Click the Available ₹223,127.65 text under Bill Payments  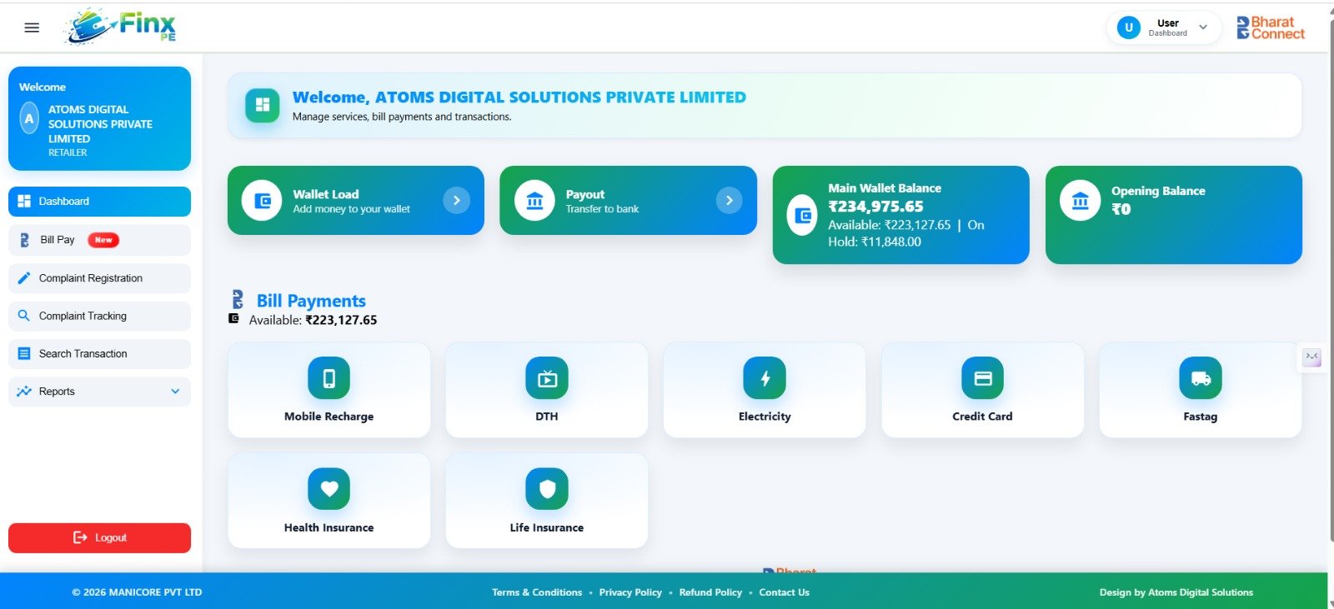pyautogui.click(x=313, y=320)
